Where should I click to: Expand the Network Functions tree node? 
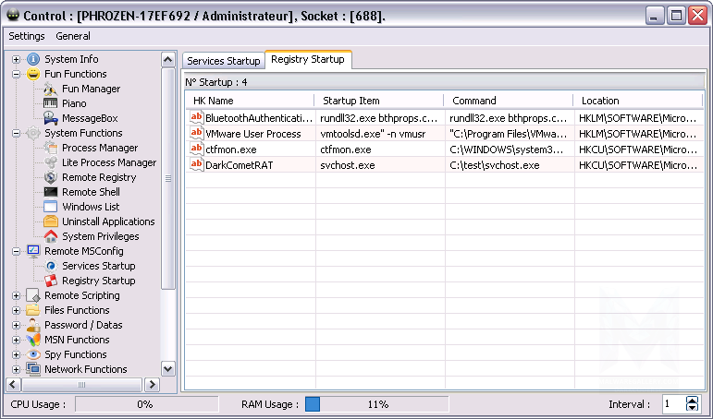pos(16,369)
